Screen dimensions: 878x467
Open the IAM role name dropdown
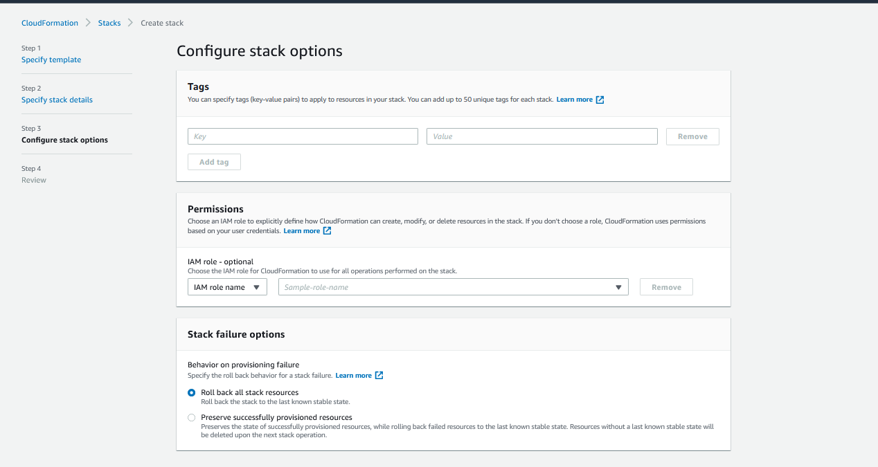click(227, 287)
